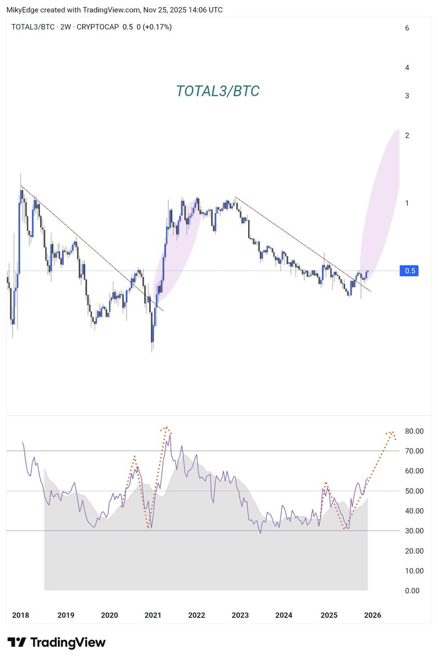Screen dimensions: 438x661
Task: Click the price scale value 4
Action: 407,68
